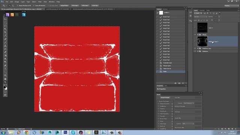The width and height of the screenshot is (240, 135).
Task: Open the Image menu
Action: click(17, 1)
